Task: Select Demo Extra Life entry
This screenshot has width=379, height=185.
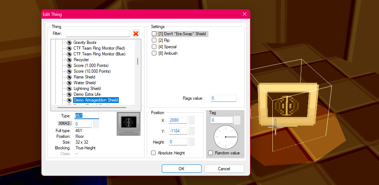Action: (87, 94)
